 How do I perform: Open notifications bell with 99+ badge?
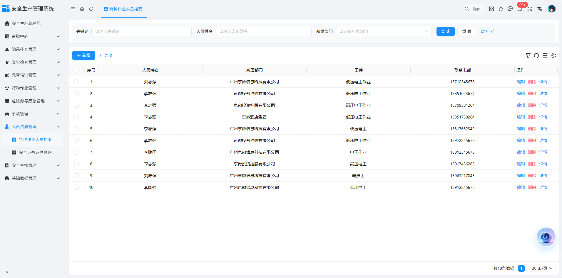click(x=520, y=9)
